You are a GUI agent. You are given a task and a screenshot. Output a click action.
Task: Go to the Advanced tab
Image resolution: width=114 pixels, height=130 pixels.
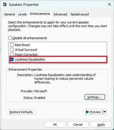point(60,14)
